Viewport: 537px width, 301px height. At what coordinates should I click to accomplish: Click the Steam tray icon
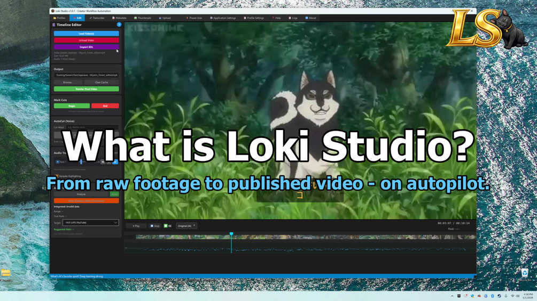pos(499,296)
